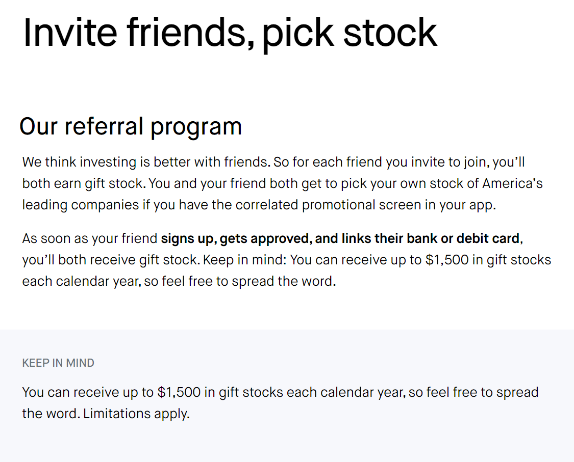Image resolution: width=574 pixels, height=462 pixels.
Task: Click "You can receive up to" in gray box
Action: tap(88, 393)
